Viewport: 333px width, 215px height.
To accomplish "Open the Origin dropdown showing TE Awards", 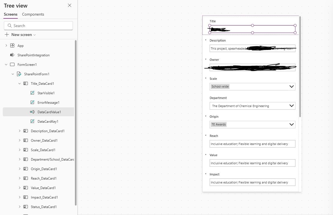I will [x=252, y=124].
